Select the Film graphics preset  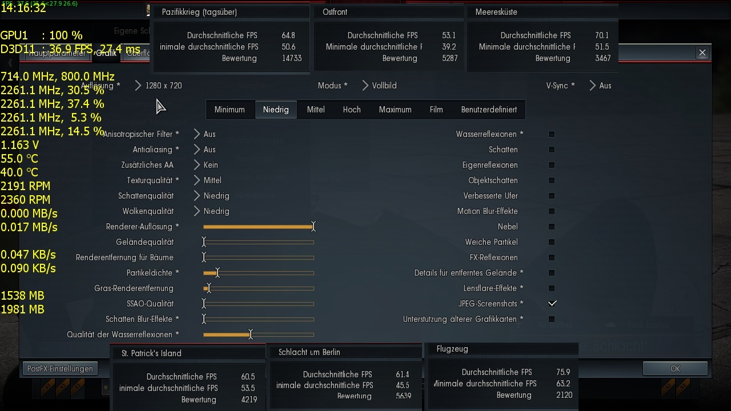(436, 110)
